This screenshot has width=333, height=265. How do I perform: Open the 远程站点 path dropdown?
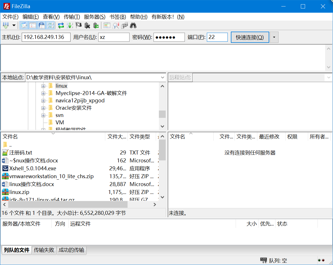pos(329,78)
